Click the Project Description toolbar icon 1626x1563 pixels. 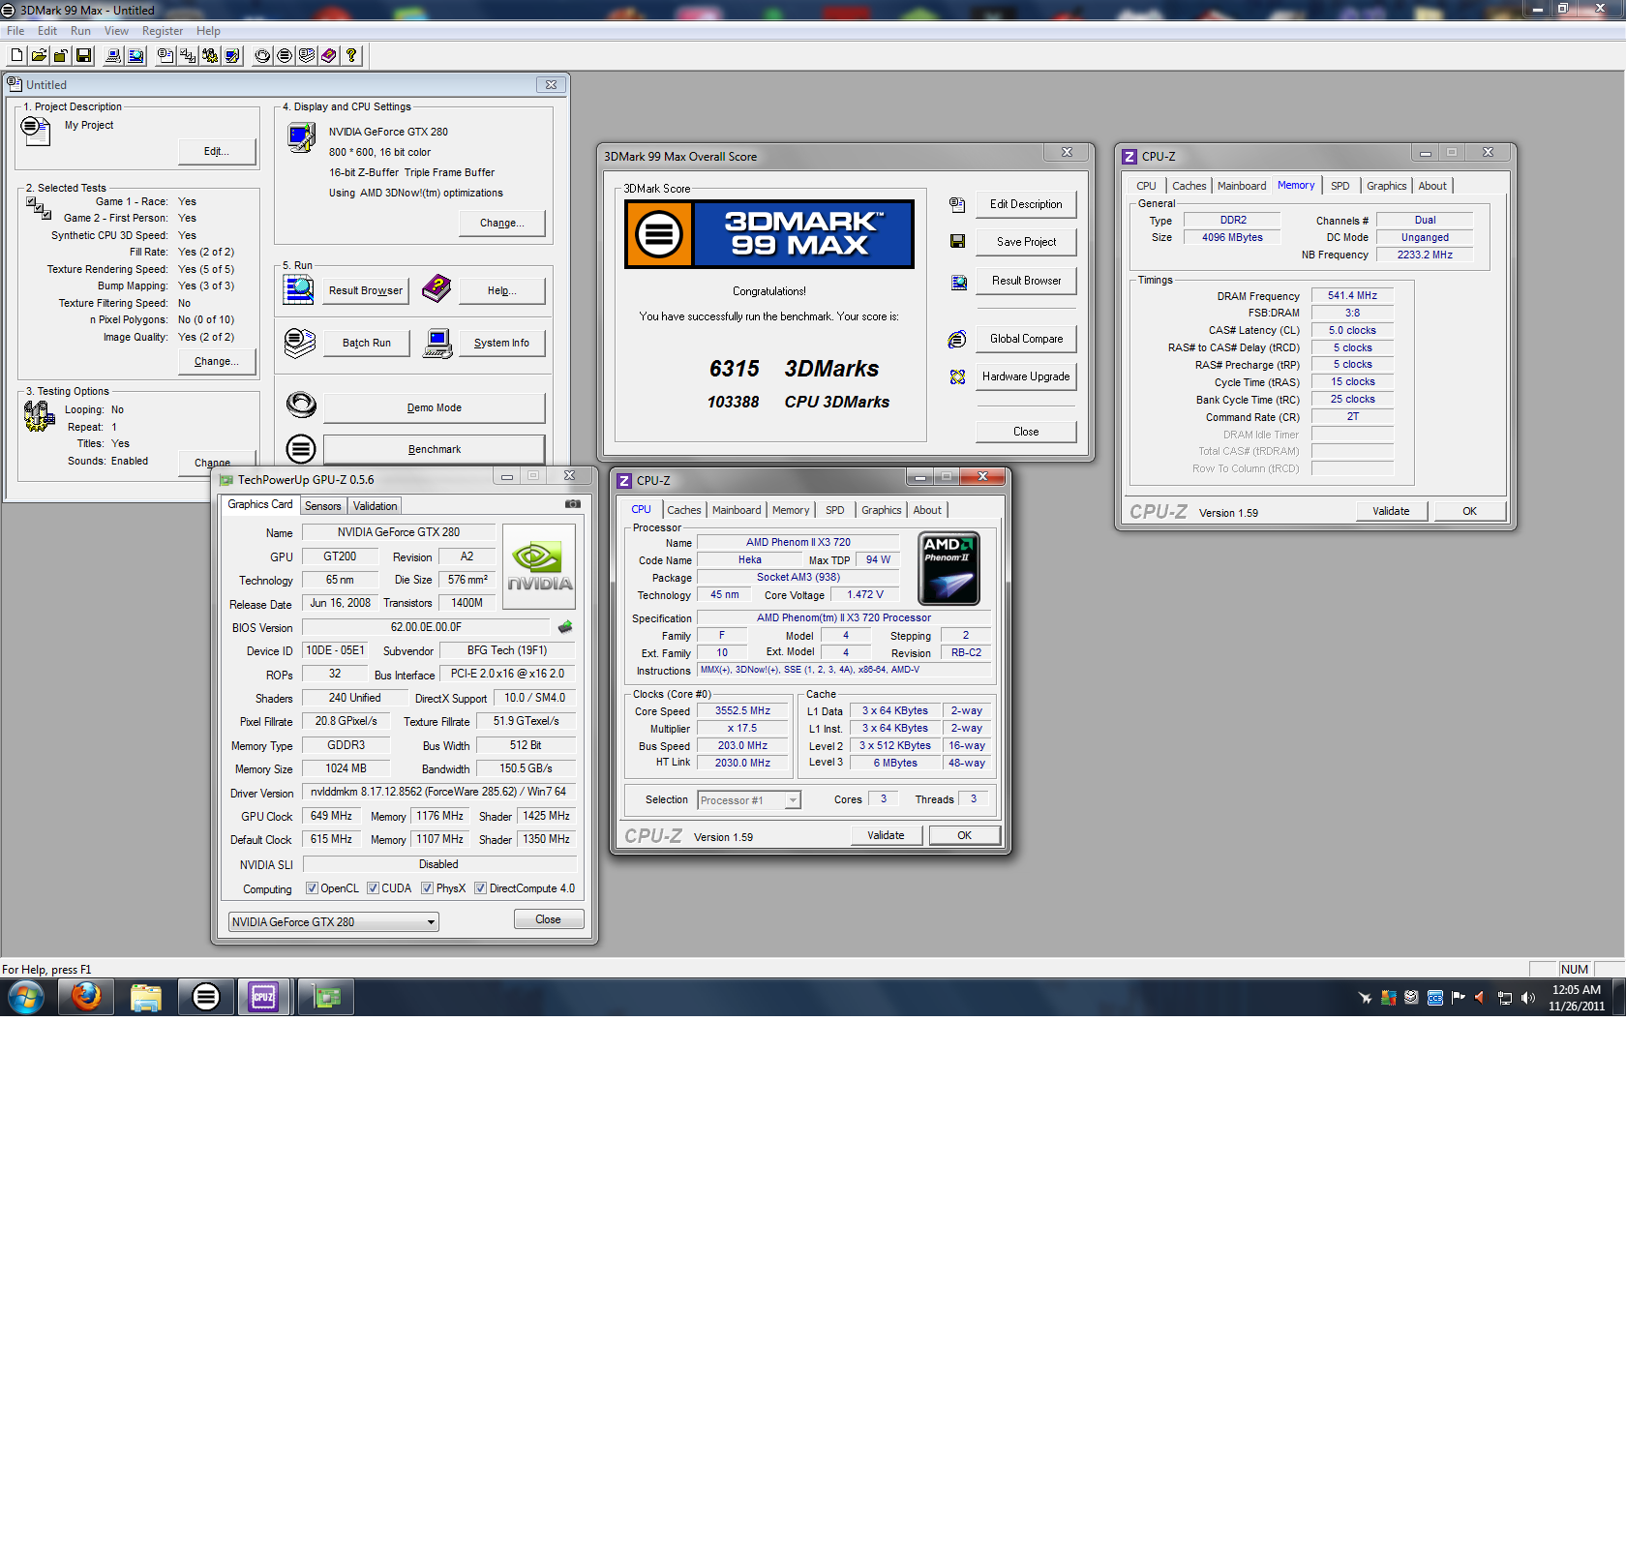[166, 56]
